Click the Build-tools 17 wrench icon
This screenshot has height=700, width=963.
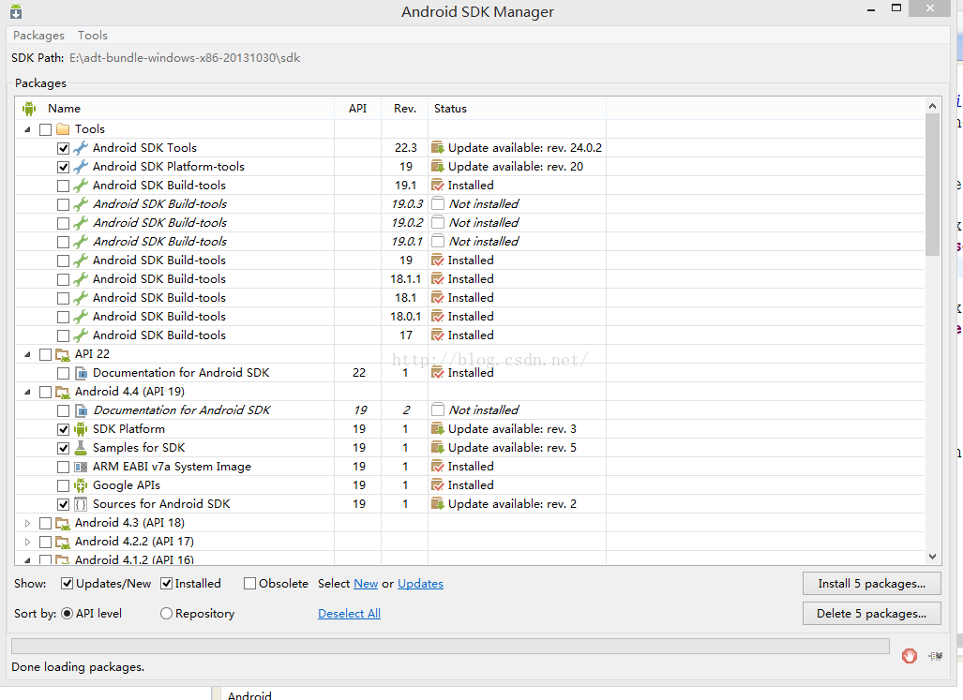[81, 335]
